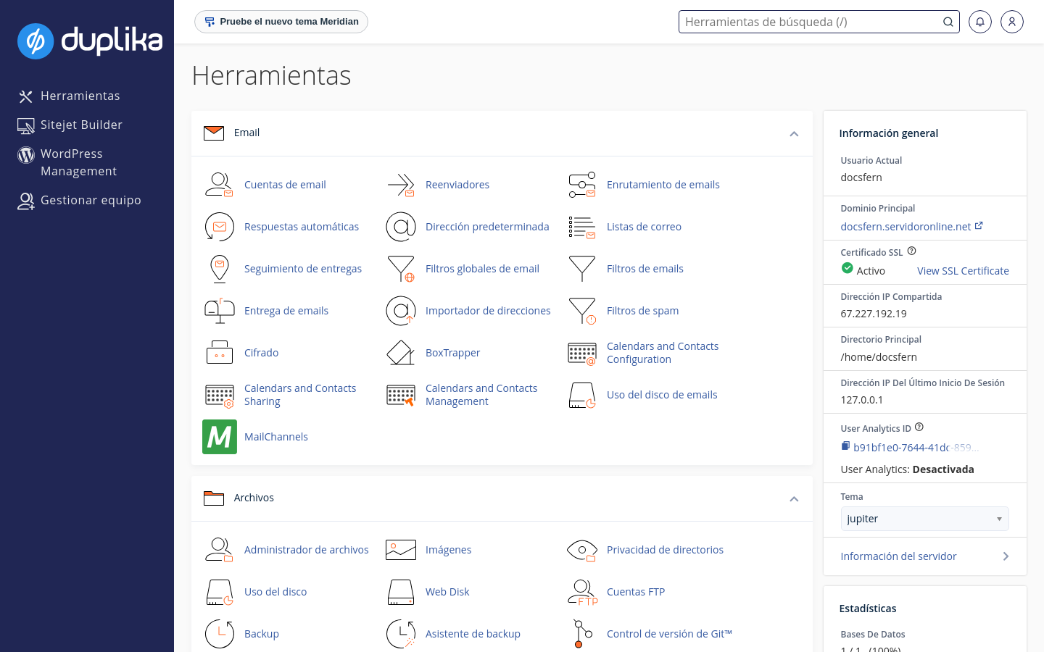Expand Información del servidor arrow

(x=1006, y=556)
